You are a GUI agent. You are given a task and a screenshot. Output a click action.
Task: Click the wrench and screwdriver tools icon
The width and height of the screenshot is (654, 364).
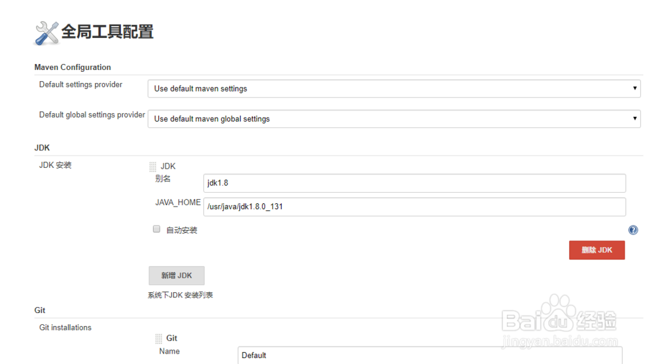pyautogui.click(x=46, y=33)
